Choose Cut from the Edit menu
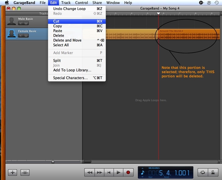This screenshot has height=180, width=222. 77,21
